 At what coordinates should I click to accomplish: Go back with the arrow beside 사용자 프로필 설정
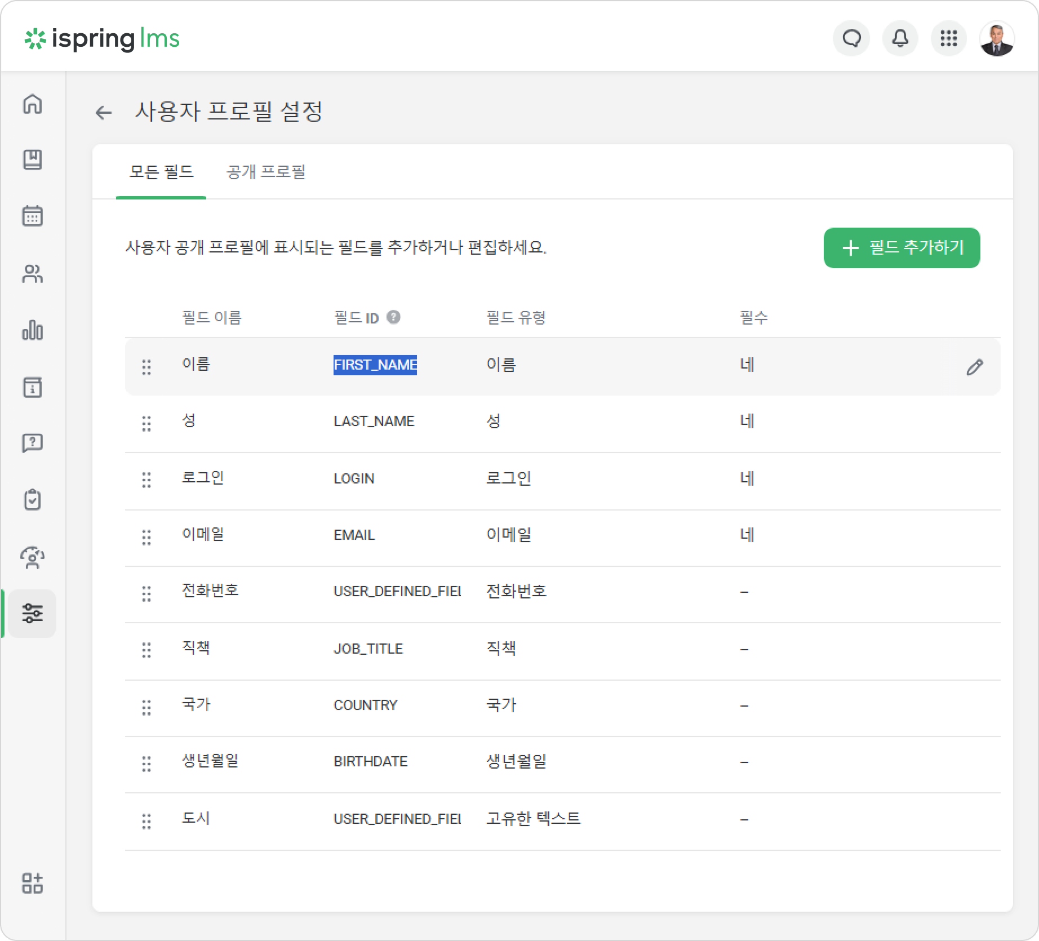coord(104,113)
